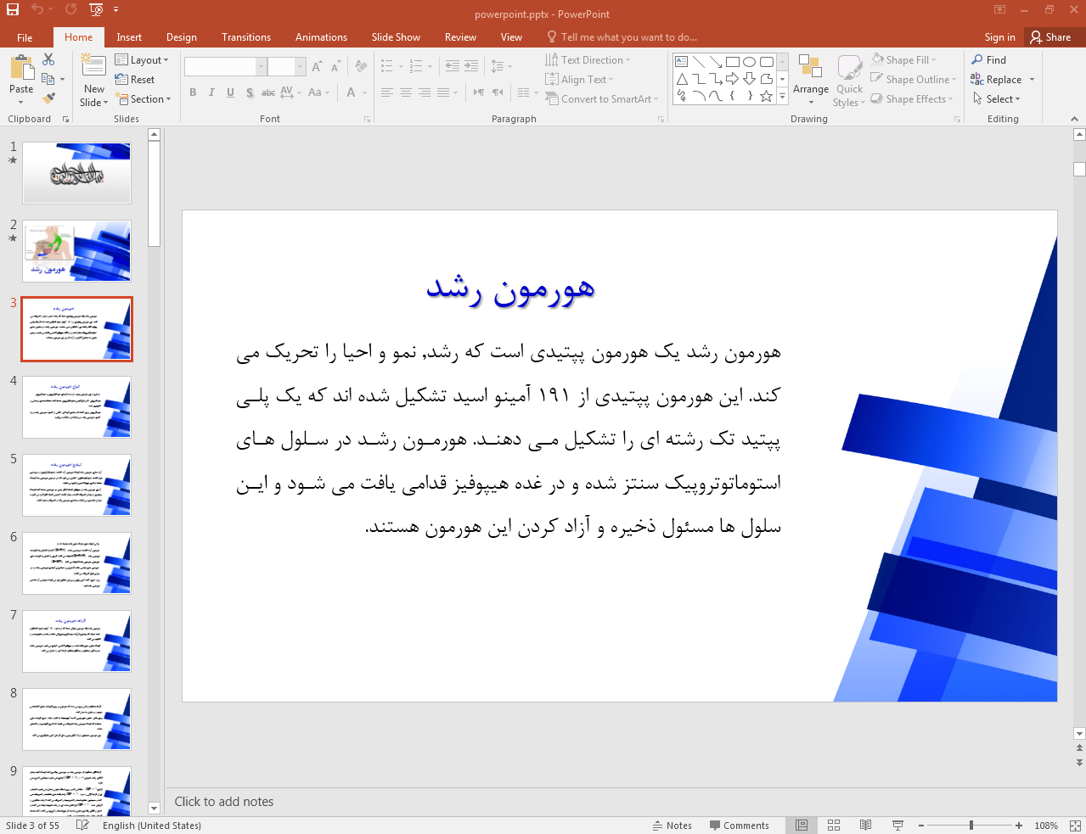Switch to Reading View
This screenshot has width=1086, height=834.
865,826
